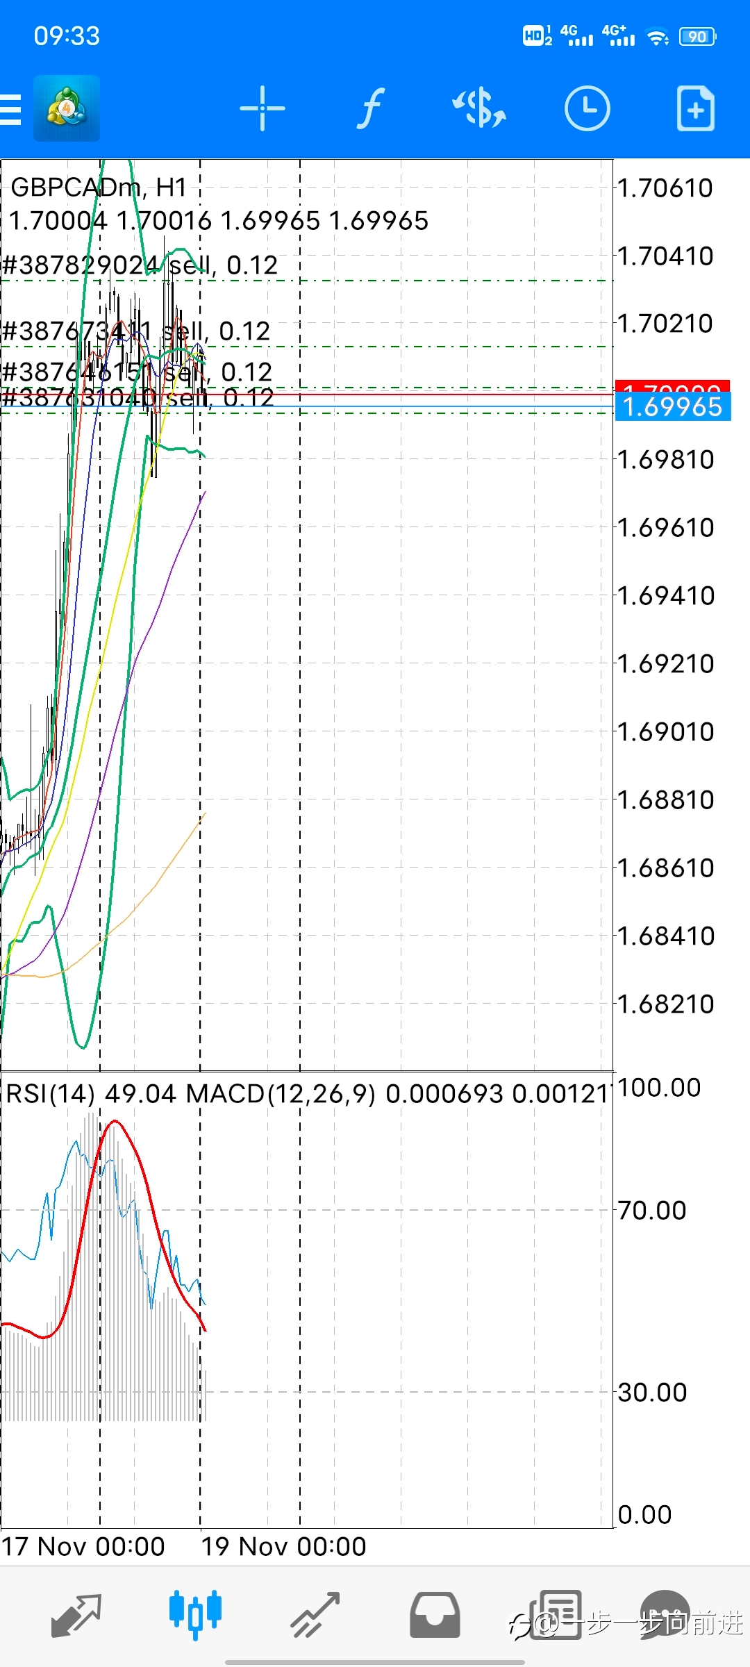Screen dimensions: 750x1667
Task: Open the Quotes arrows tab
Action: coord(76,1615)
